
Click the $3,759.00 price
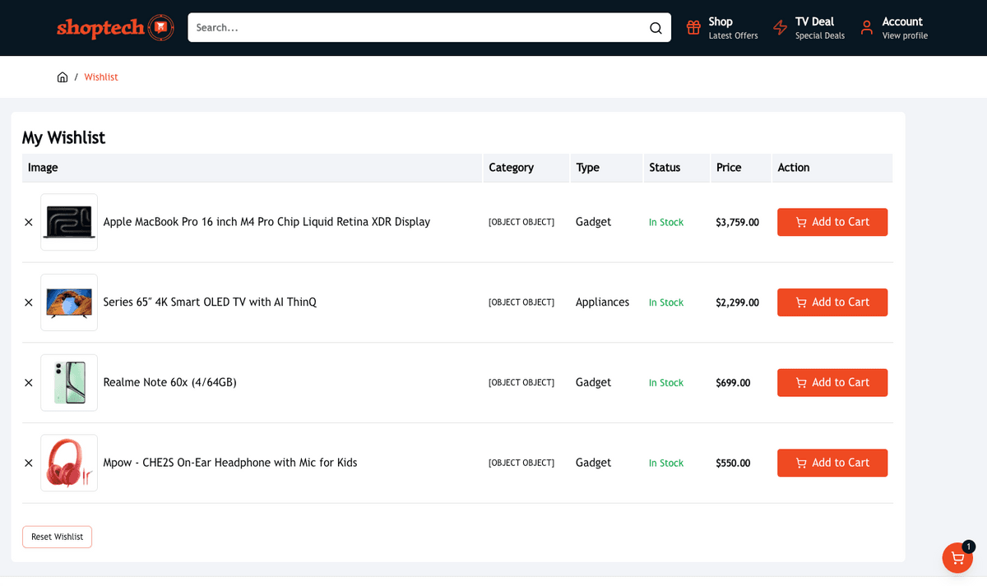tap(737, 222)
